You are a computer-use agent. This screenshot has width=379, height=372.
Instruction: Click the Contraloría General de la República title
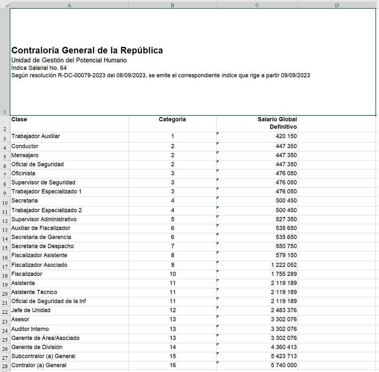(x=87, y=51)
